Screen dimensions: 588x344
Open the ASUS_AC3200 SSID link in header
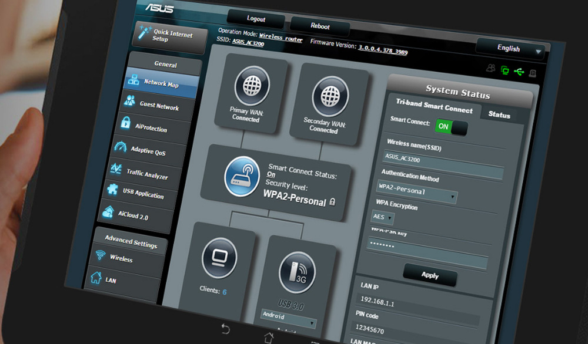(248, 42)
